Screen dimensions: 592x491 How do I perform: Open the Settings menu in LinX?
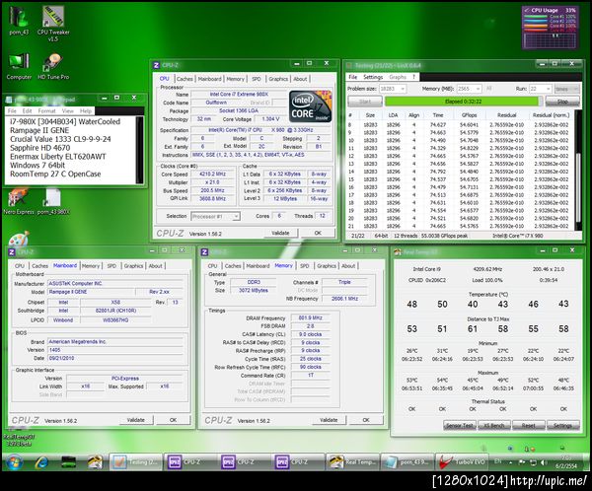pos(373,76)
